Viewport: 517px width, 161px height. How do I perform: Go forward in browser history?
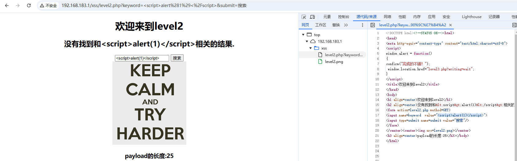click(x=18, y=5)
